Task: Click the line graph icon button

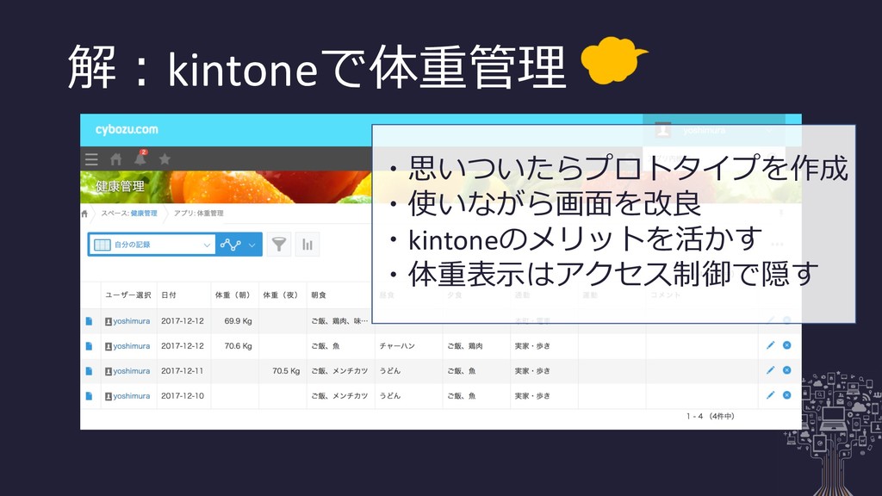Action: (230, 245)
